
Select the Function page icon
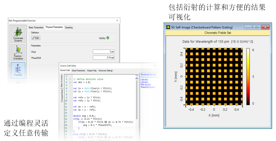(18, 70)
